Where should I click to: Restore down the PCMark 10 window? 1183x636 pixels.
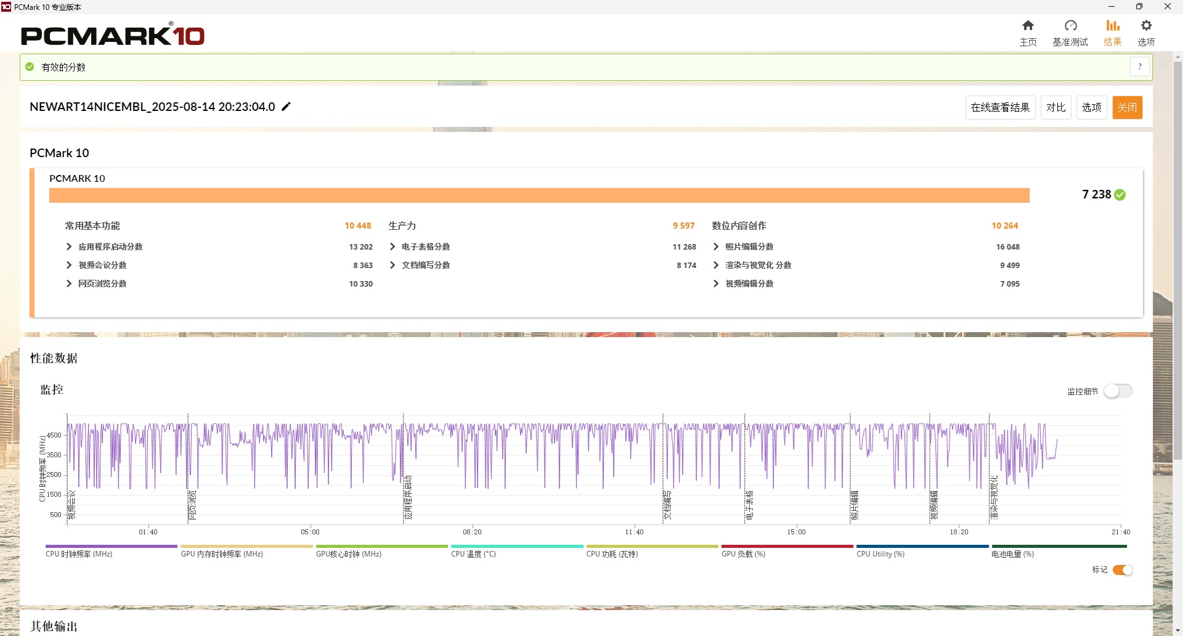tap(1139, 7)
